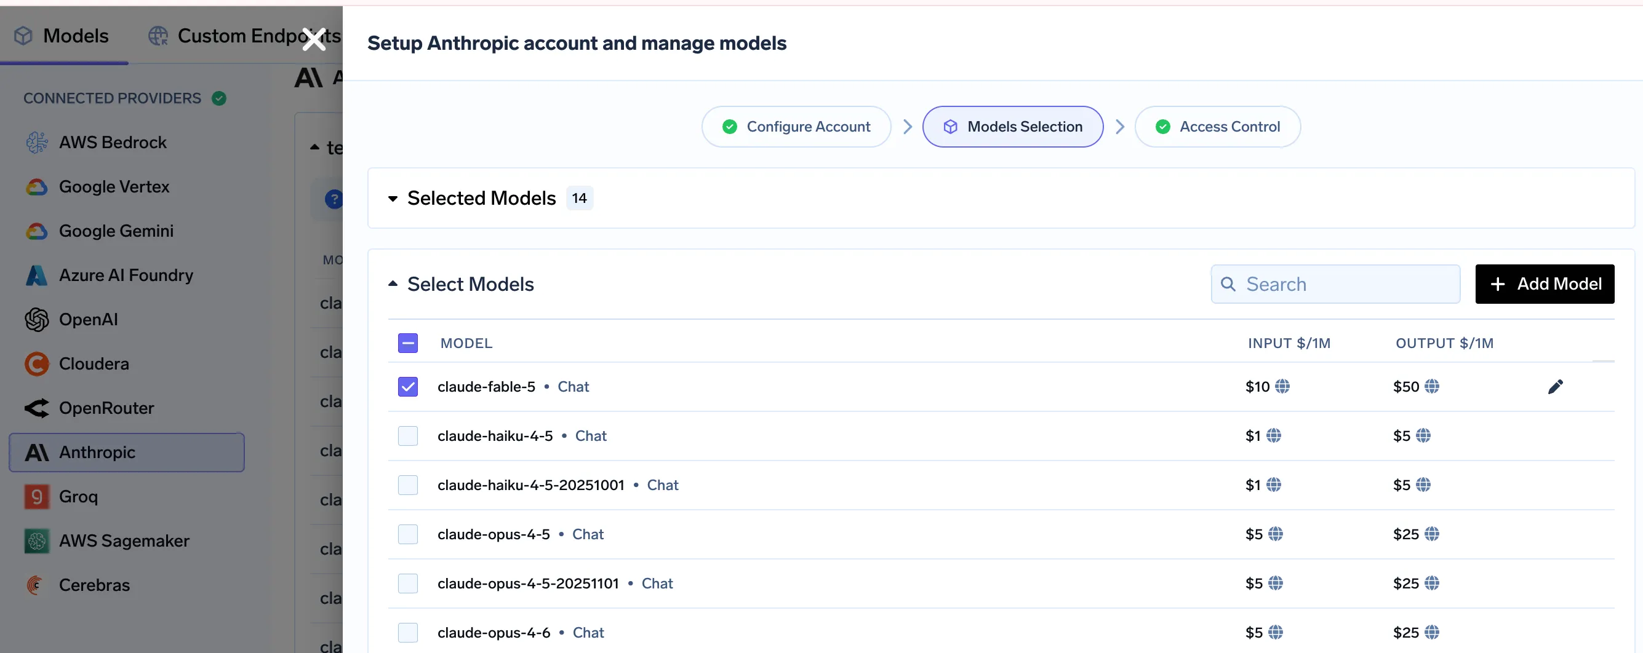This screenshot has height=653, width=1643.
Task: Close the Anthropic setup panel
Action: click(314, 39)
